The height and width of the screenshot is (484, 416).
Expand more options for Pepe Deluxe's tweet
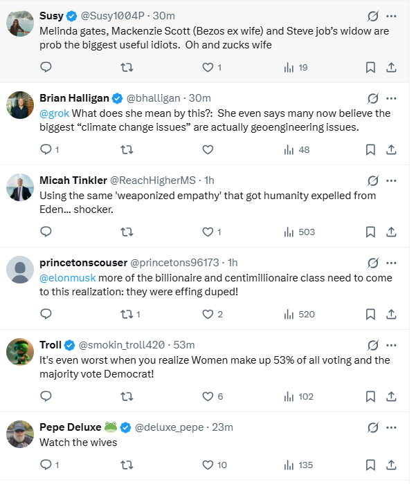click(x=392, y=427)
